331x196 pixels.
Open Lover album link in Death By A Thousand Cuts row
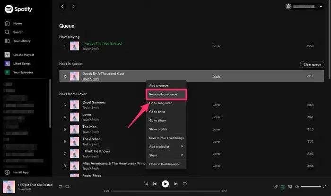tap(217, 76)
